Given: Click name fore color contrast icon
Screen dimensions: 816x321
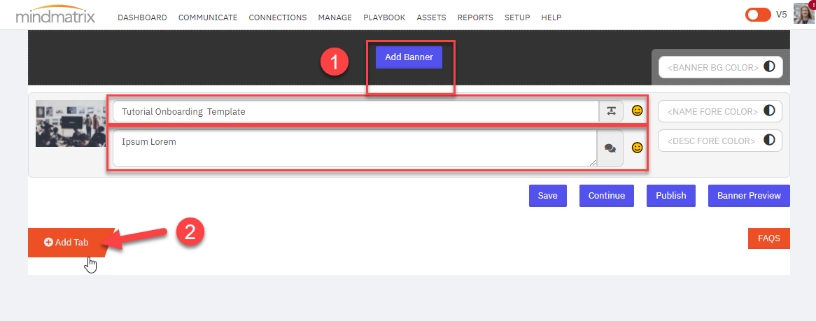Looking at the screenshot, I should tap(770, 110).
